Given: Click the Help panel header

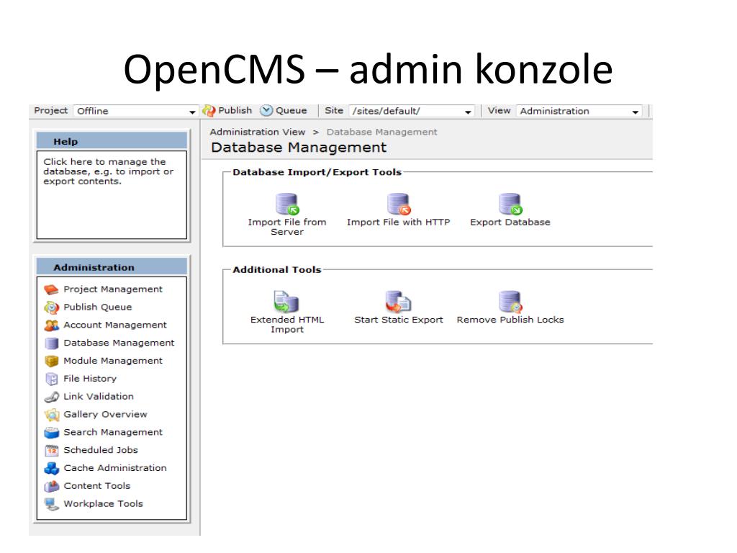Looking at the screenshot, I should (x=112, y=141).
